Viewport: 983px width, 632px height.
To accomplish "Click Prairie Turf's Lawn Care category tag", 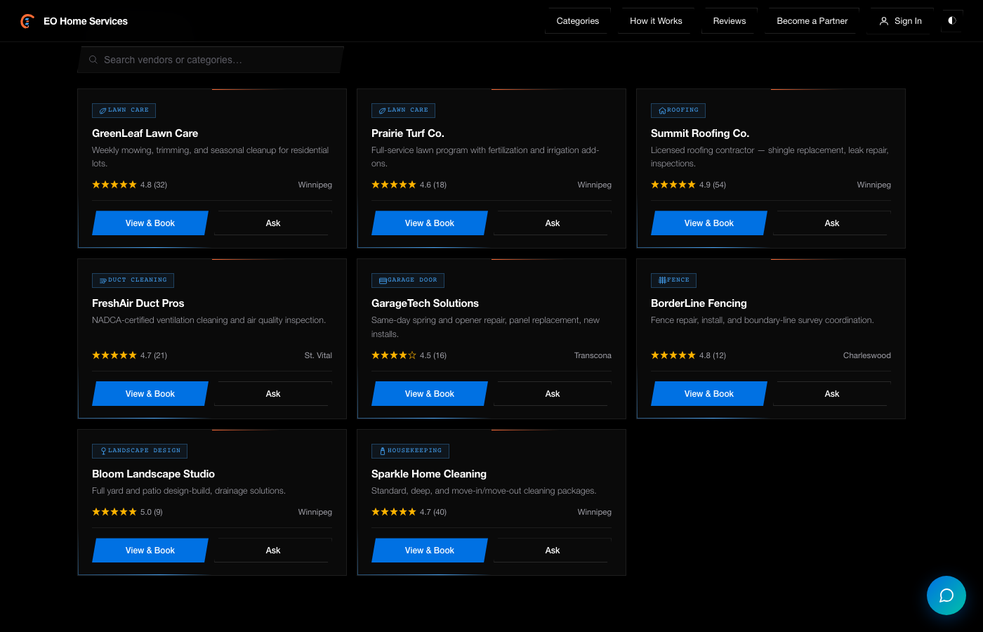I will coord(403,110).
